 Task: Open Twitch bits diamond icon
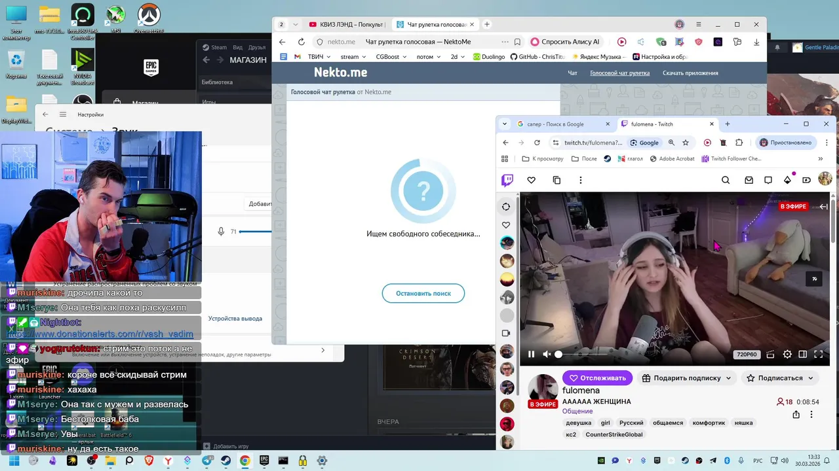(x=787, y=180)
